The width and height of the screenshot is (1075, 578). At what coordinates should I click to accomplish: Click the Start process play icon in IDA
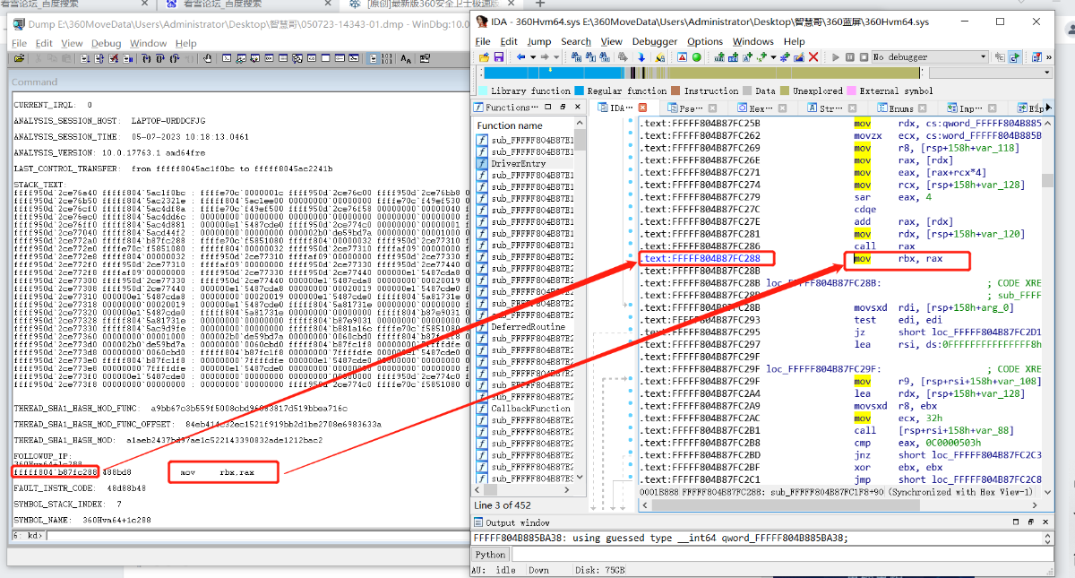click(836, 56)
